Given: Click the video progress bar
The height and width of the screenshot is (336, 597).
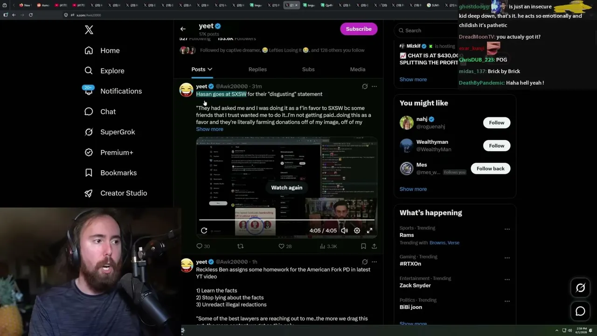Looking at the screenshot, I should tap(287, 219).
